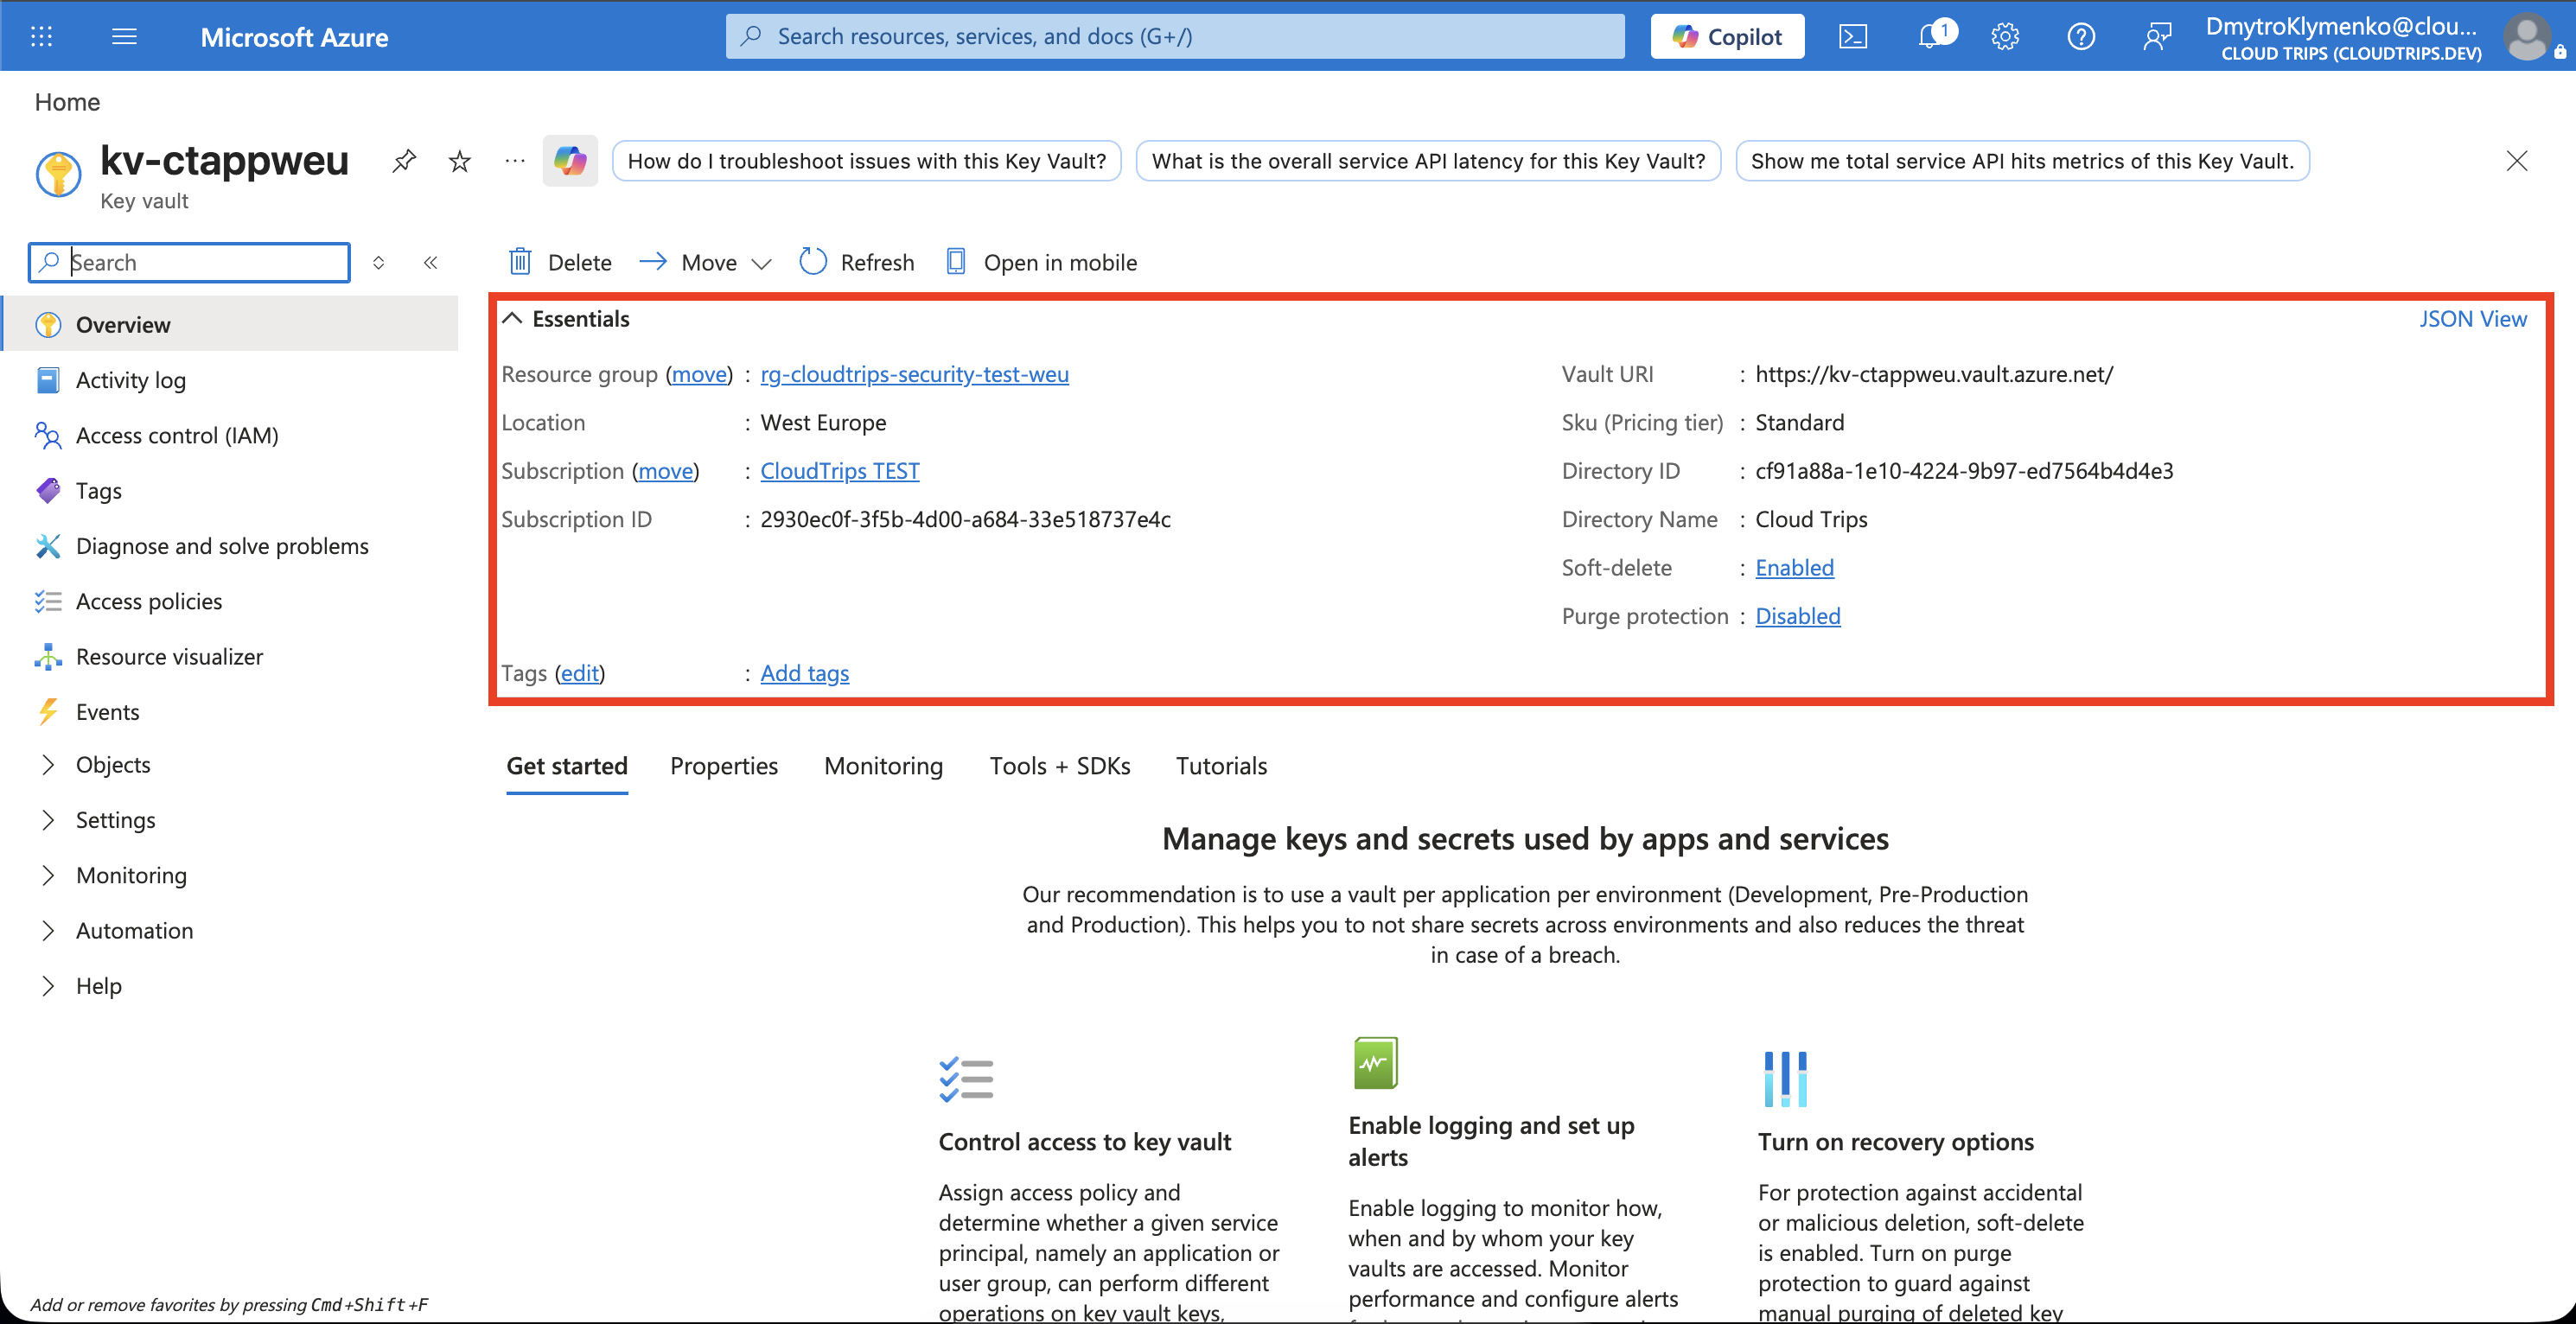Click the Tags icon in sidebar

48,491
